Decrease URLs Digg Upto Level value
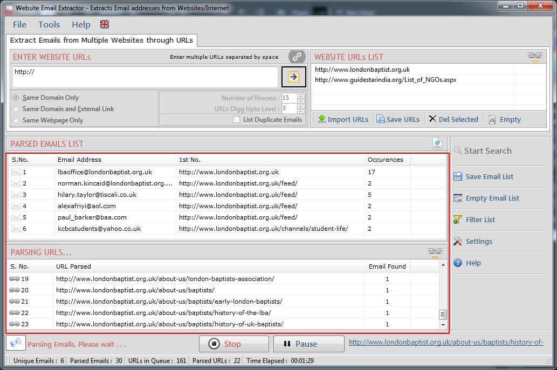Screen dimensions: 557x370 301,111
